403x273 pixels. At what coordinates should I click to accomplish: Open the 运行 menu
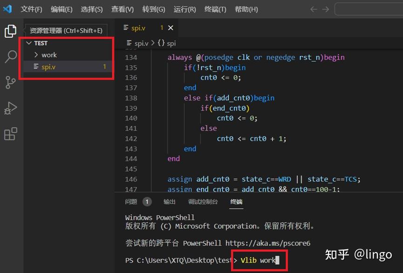click(184, 8)
